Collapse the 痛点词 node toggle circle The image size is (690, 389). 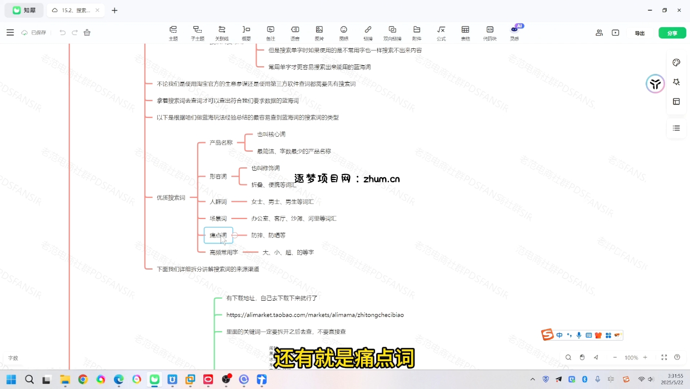click(235, 235)
